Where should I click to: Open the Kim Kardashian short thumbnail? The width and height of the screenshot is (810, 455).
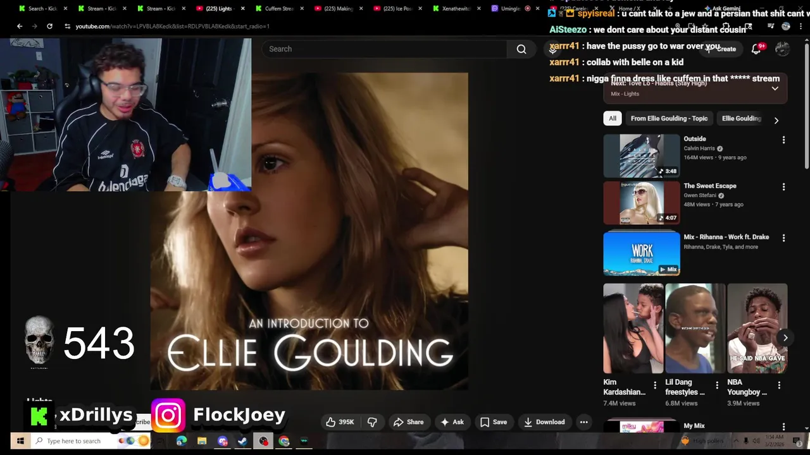click(633, 329)
